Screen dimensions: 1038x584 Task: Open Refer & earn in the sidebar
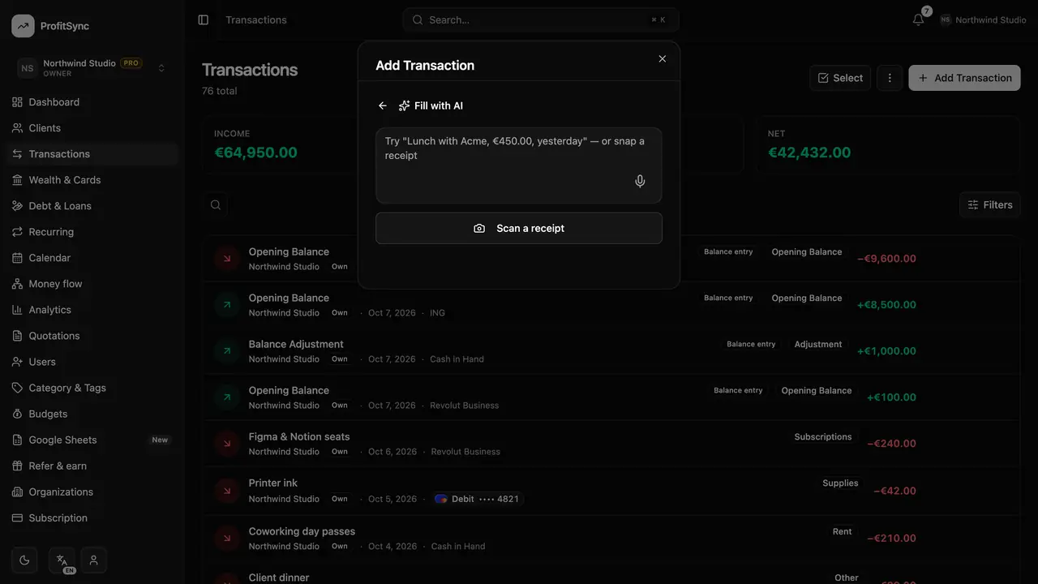(92, 466)
